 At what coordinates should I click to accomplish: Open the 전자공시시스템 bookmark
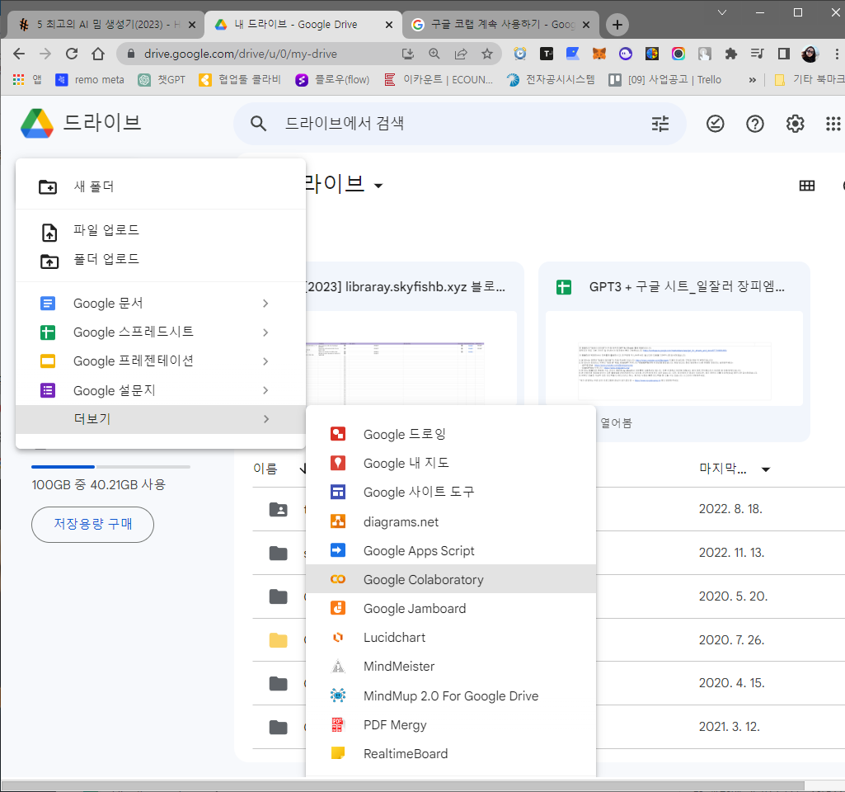pyautogui.click(x=552, y=80)
